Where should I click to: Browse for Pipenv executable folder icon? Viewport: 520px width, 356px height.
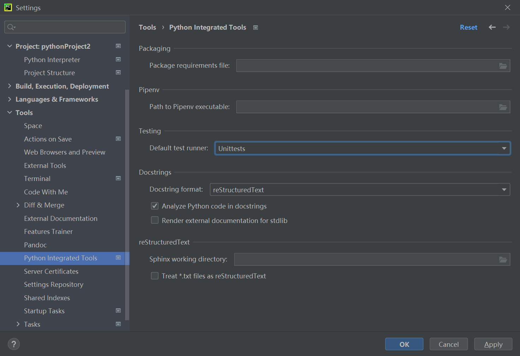tap(503, 107)
